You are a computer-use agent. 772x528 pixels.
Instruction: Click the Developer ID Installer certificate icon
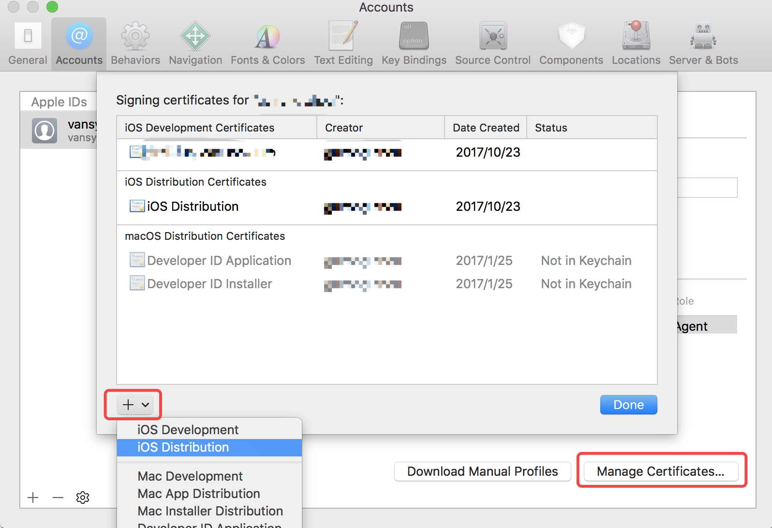[x=137, y=283]
